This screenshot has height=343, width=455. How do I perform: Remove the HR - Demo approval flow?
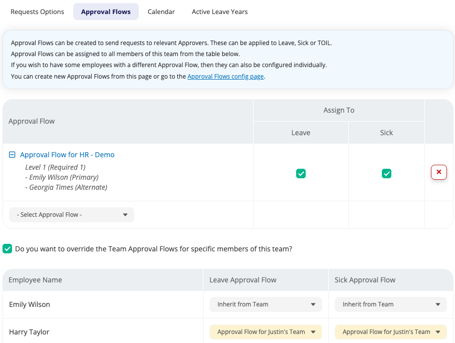click(438, 172)
